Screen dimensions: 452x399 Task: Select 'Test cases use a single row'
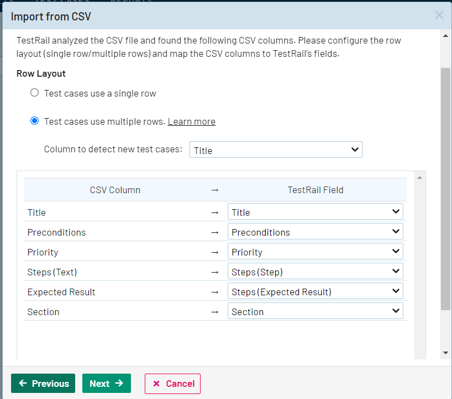click(35, 93)
